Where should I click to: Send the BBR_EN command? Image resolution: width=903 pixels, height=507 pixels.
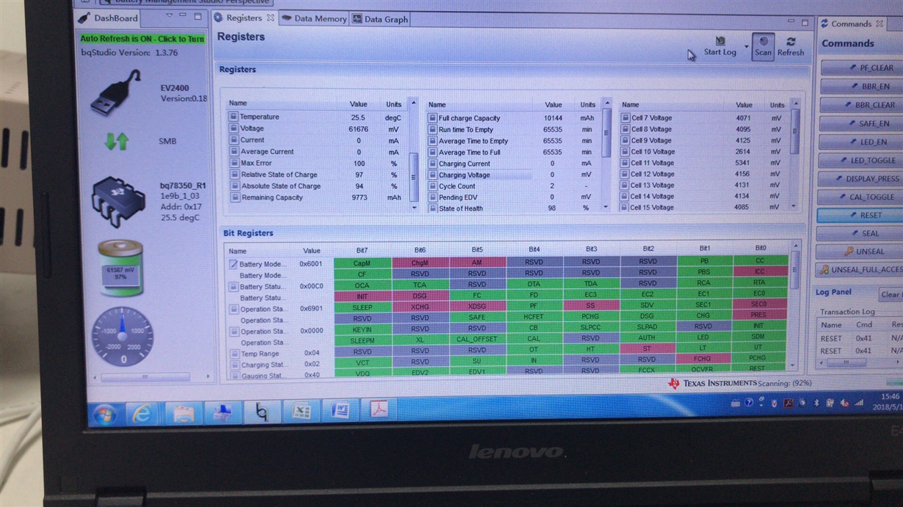tap(865, 86)
